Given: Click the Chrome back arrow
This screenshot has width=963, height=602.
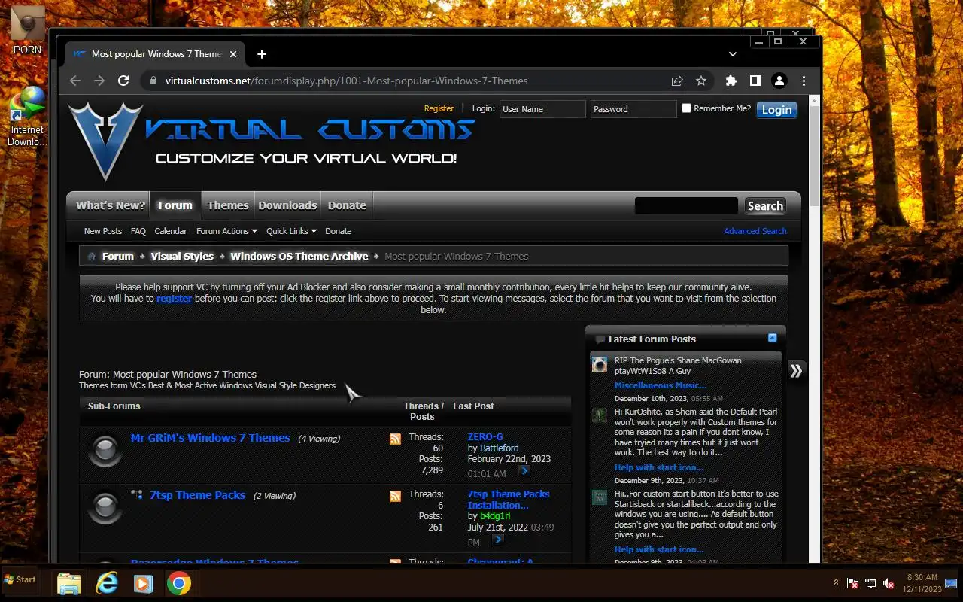Looking at the screenshot, I should pos(75,81).
